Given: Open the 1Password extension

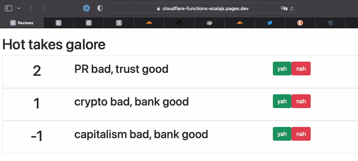Looking at the screenshot, I should 86,8.
